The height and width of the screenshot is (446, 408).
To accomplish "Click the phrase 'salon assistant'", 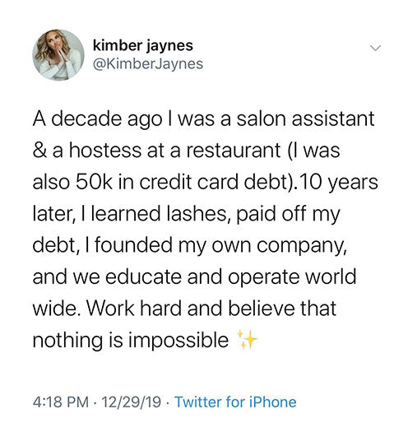I will click(x=305, y=118).
